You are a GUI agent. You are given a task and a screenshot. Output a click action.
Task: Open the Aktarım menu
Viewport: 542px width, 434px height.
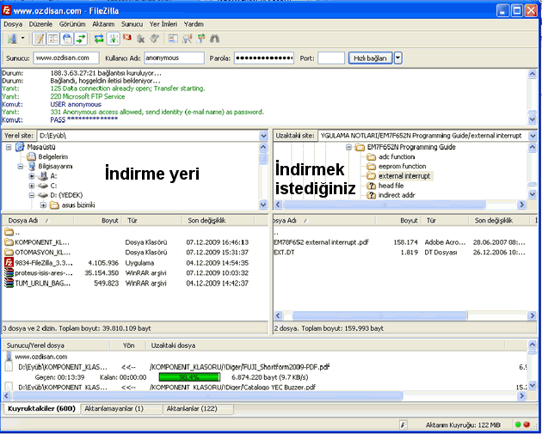[x=103, y=24]
